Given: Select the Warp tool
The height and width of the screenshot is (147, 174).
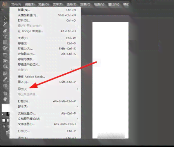Looking at the screenshot, I should [x=5, y=61].
